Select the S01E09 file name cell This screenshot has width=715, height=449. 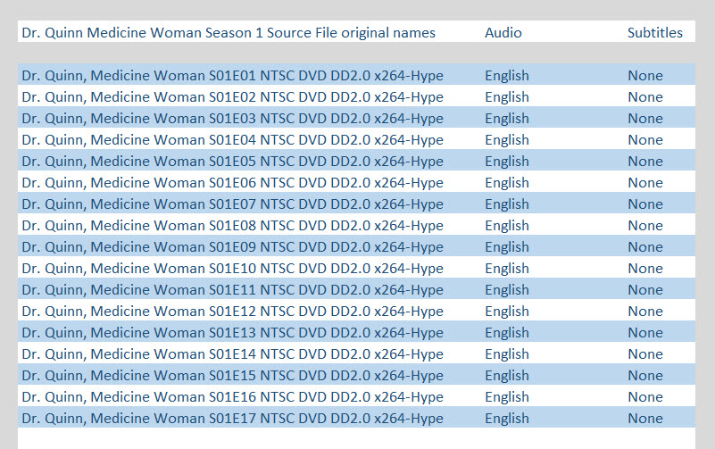(233, 247)
